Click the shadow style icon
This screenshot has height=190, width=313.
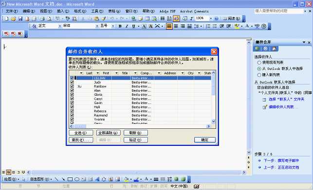pos(176,179)
